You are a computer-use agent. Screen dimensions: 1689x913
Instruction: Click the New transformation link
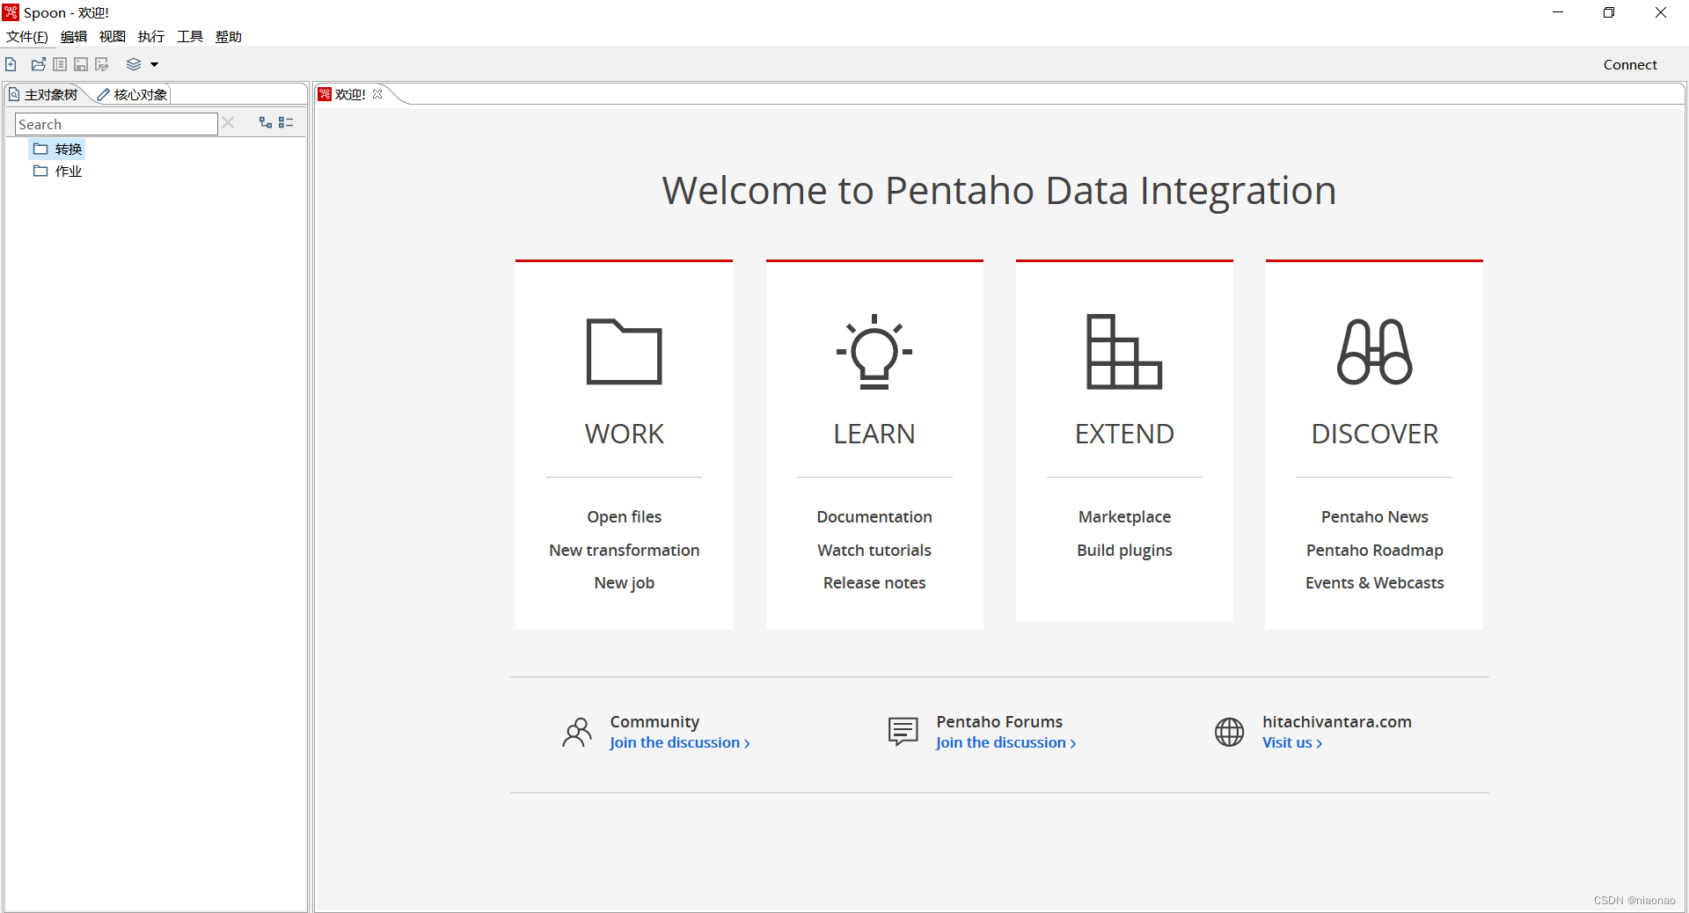tap(625, 550)
